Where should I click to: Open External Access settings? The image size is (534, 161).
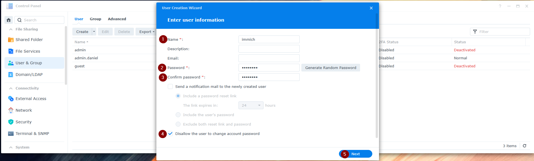click(x=31, y=99)
